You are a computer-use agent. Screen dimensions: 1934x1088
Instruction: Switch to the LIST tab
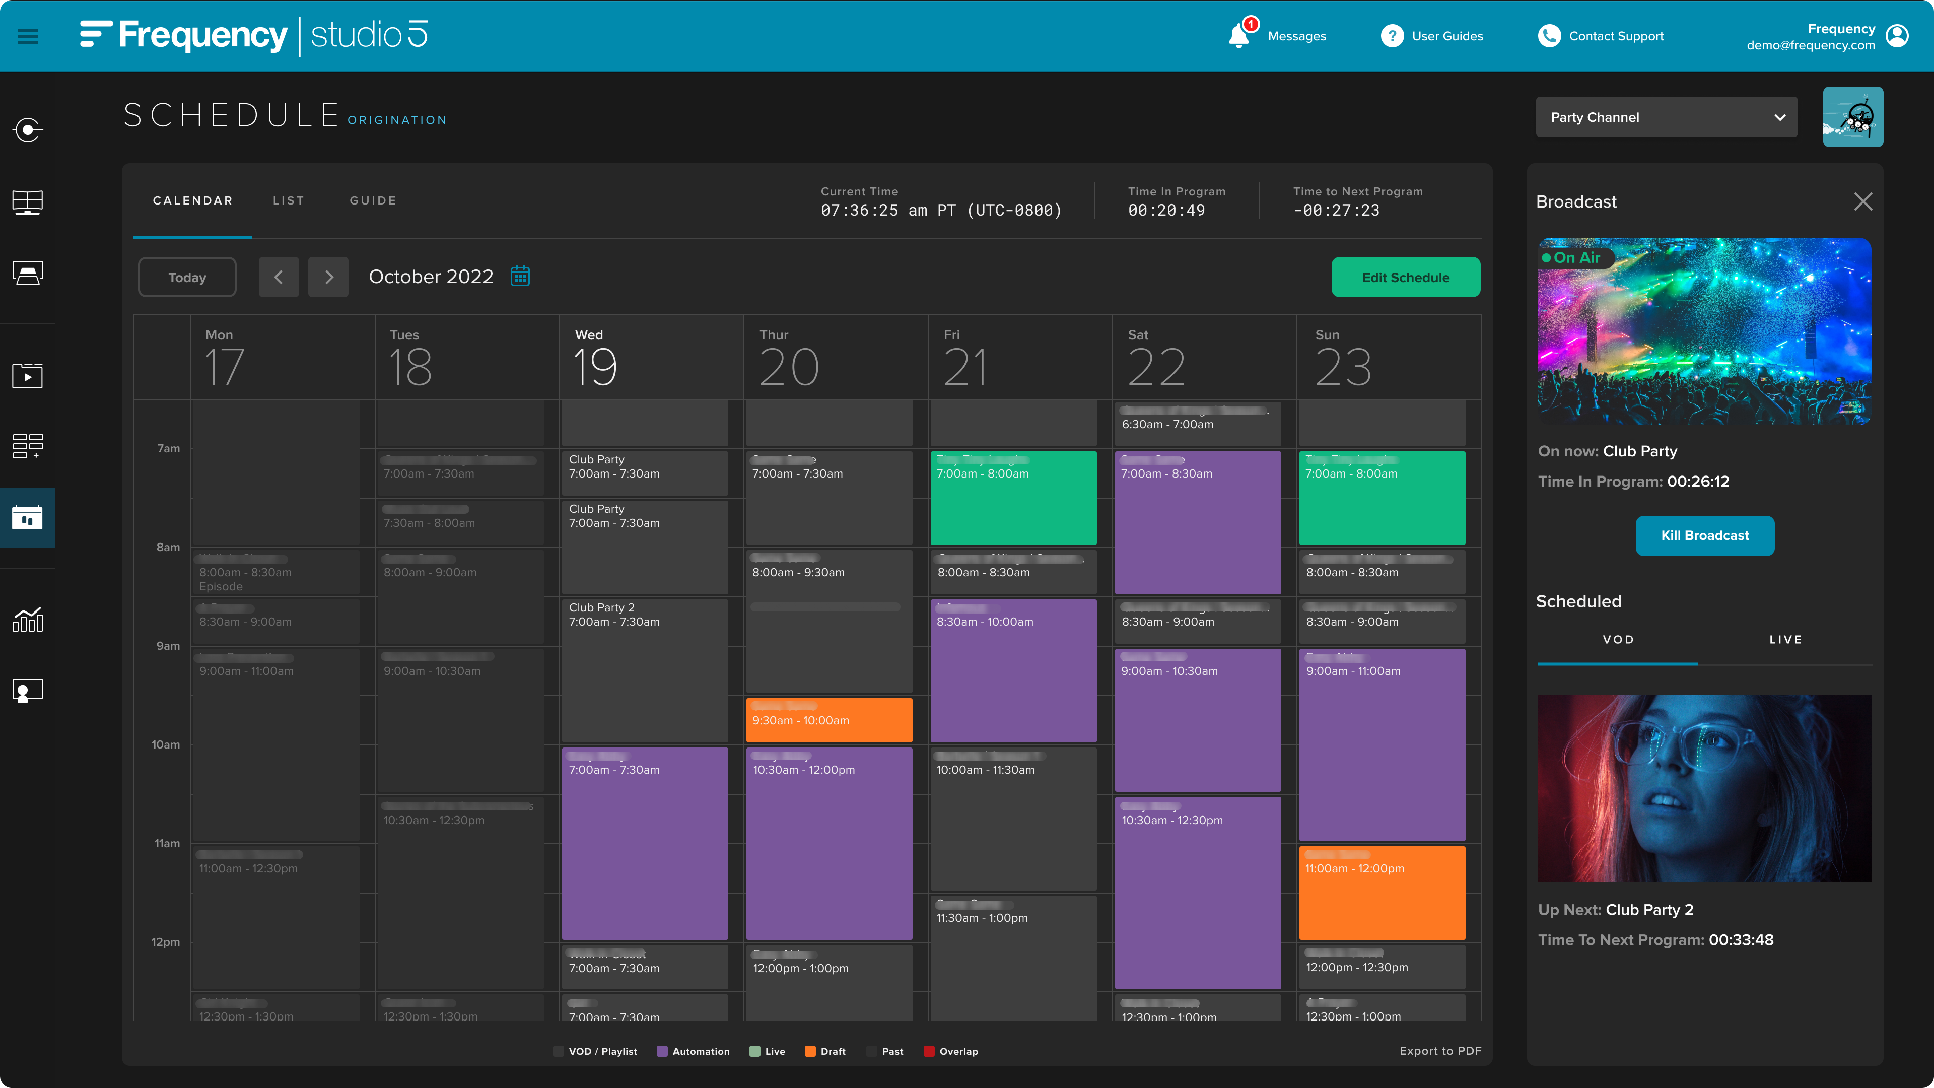pyautogui.click(x=288, y=200)
